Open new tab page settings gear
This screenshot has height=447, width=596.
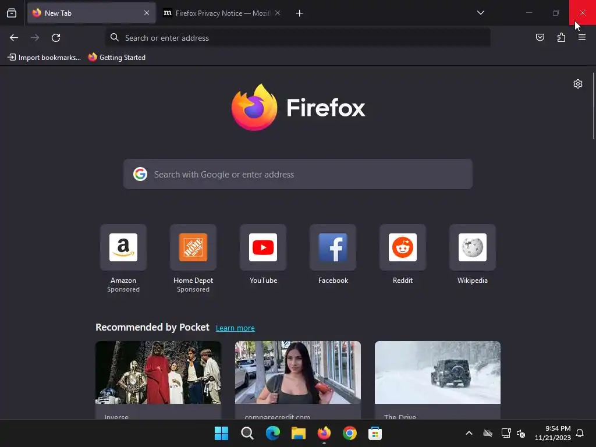coord(578,84)
